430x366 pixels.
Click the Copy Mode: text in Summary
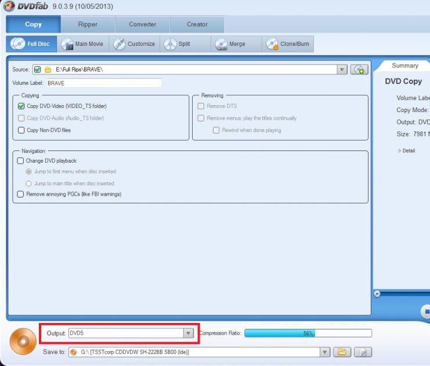(x=412, y=110)
